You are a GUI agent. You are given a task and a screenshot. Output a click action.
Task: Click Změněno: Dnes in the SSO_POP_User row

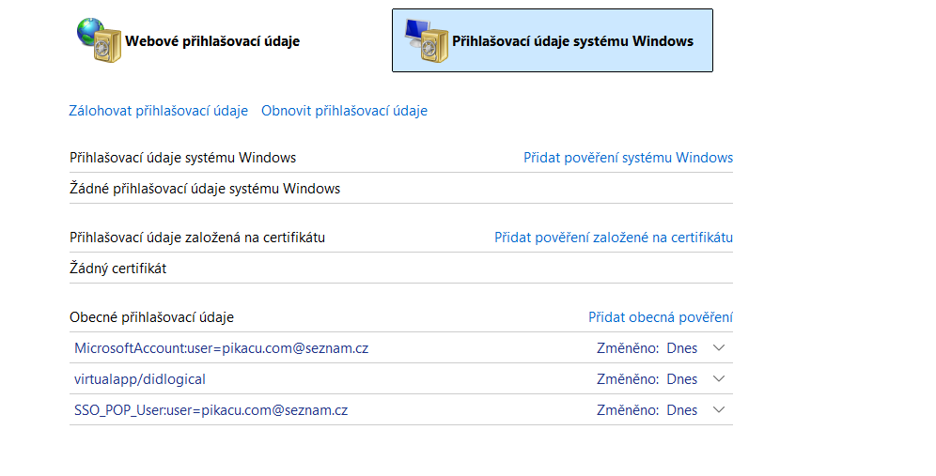[647, 410]
